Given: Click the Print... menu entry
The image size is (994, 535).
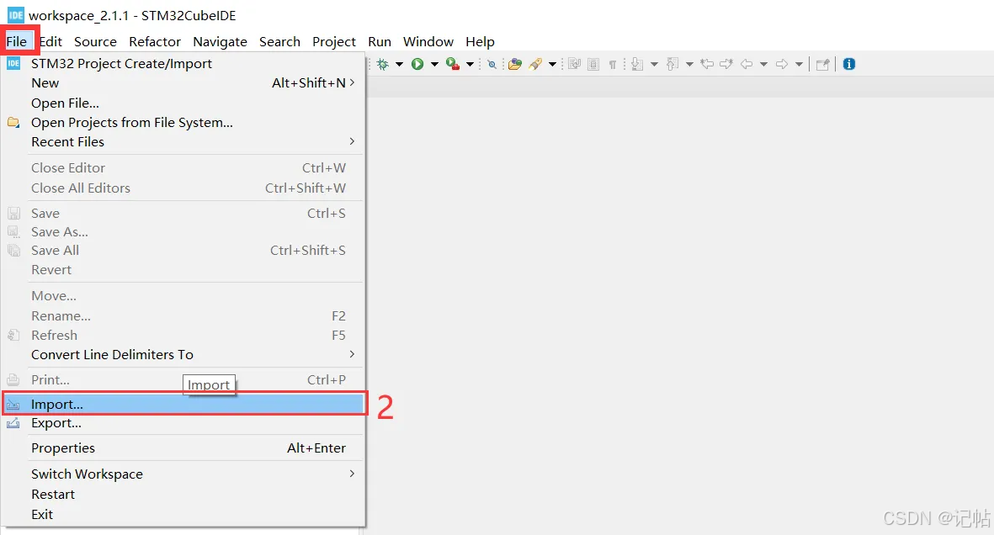Looking at the screenshot, I should [x=183, y=379].
